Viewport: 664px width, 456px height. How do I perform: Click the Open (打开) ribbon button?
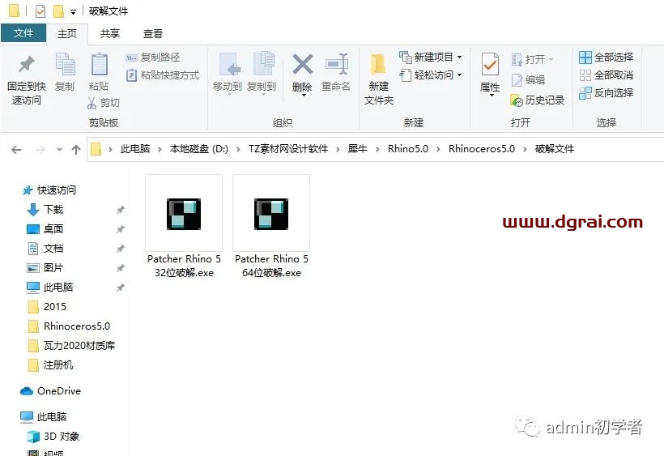pos(532,60)
